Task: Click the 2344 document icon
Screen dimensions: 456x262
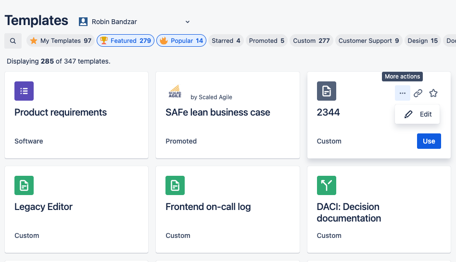Action: point(327,91)
